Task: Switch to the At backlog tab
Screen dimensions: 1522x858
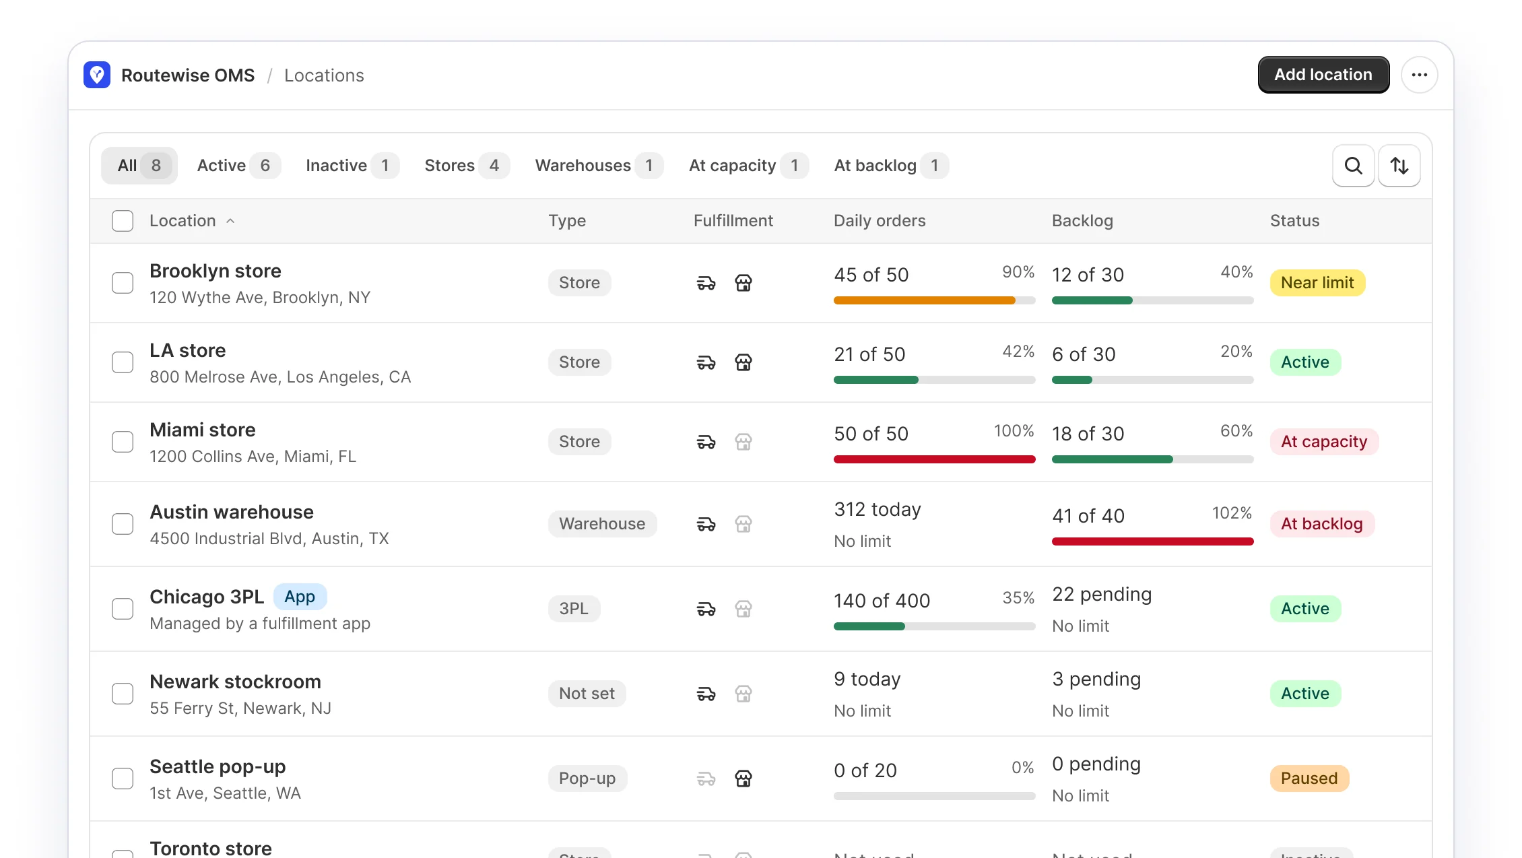Action: [x=891, y=166]
